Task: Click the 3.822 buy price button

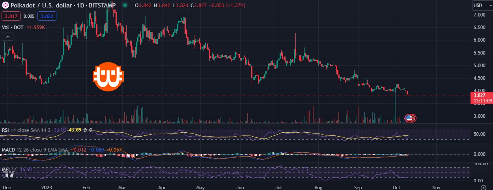Action: 47,16
